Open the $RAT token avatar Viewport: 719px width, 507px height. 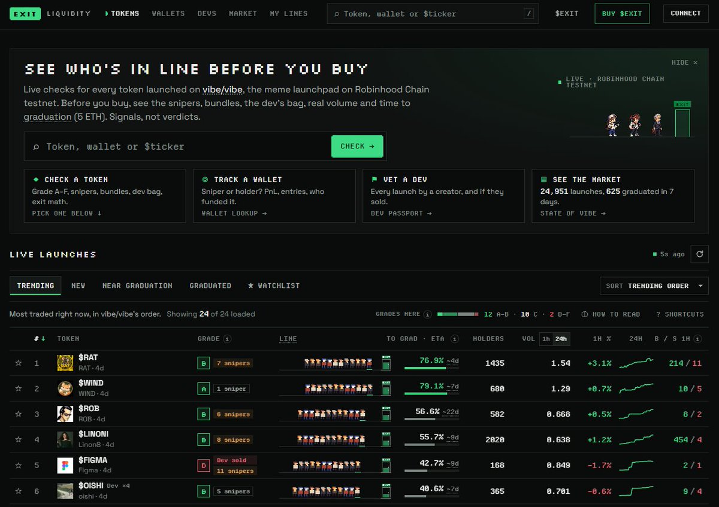(x=65, y=363)
